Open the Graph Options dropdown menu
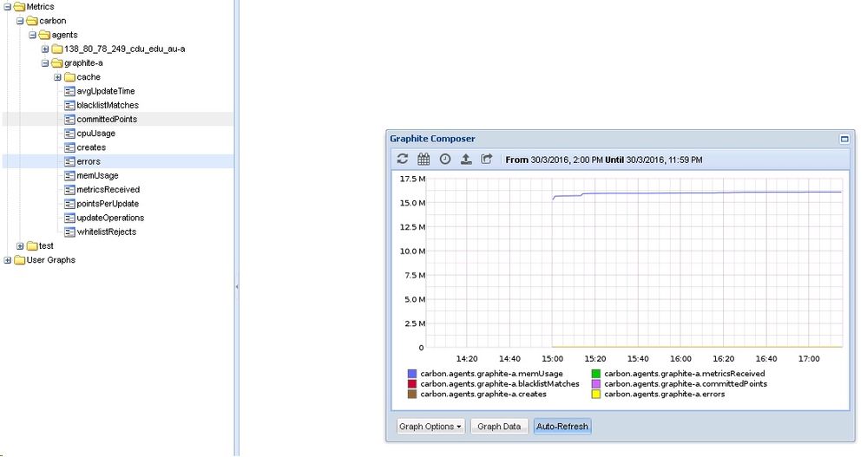The image size is (867, 457). click(x=430, y=427)
